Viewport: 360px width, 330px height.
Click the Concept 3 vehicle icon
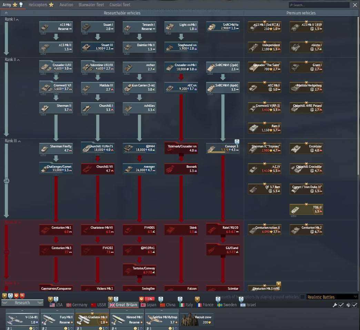pyautogui.click(x=211, y=149)
